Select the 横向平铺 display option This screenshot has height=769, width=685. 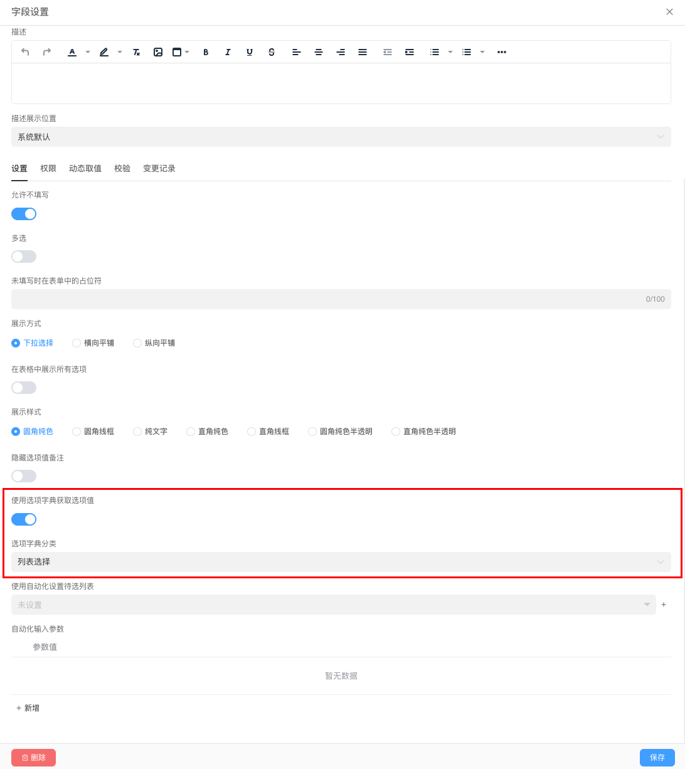point(76,343)
